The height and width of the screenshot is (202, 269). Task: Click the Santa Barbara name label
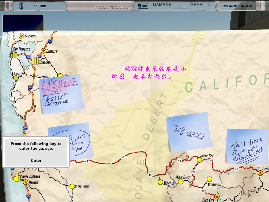(x=30, y=176)
